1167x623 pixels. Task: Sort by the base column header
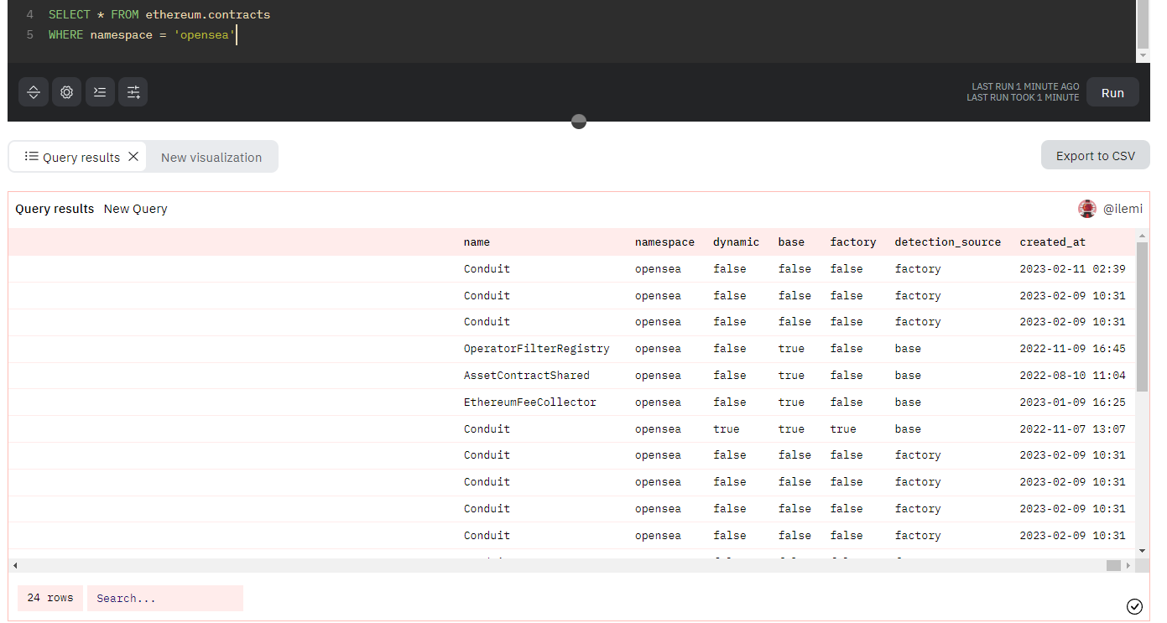(791, 241)
